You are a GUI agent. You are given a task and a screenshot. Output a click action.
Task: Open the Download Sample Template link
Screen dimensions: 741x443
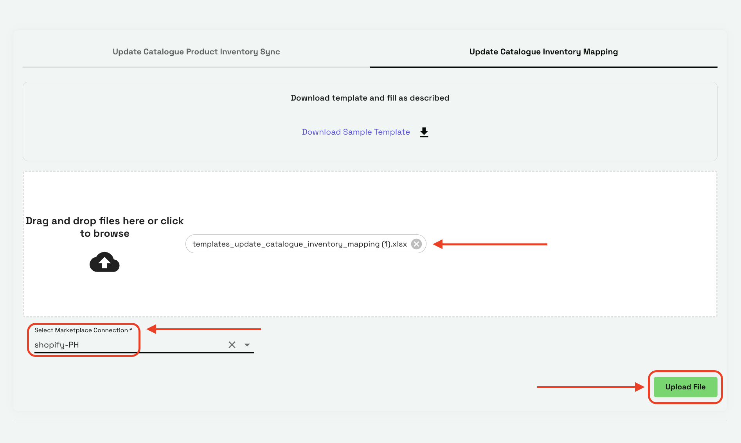(x=356, y=132)
